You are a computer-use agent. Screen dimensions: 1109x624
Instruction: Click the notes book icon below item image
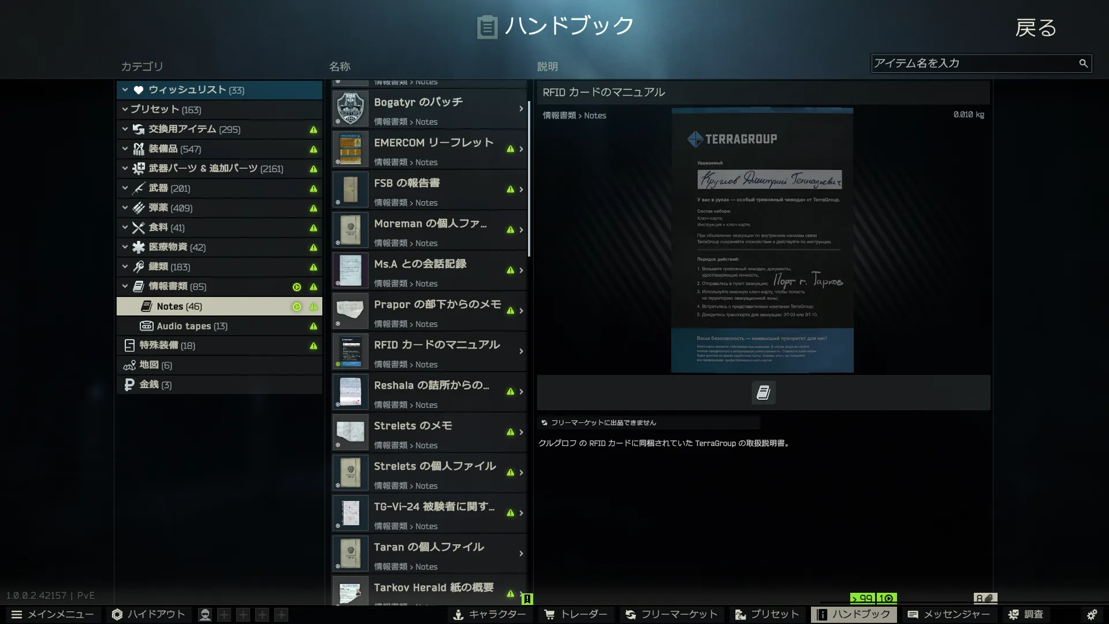[x=763, y=393]
